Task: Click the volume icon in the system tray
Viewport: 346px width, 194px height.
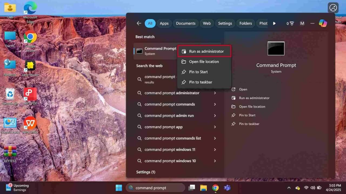Action: [x=313, y=188]
